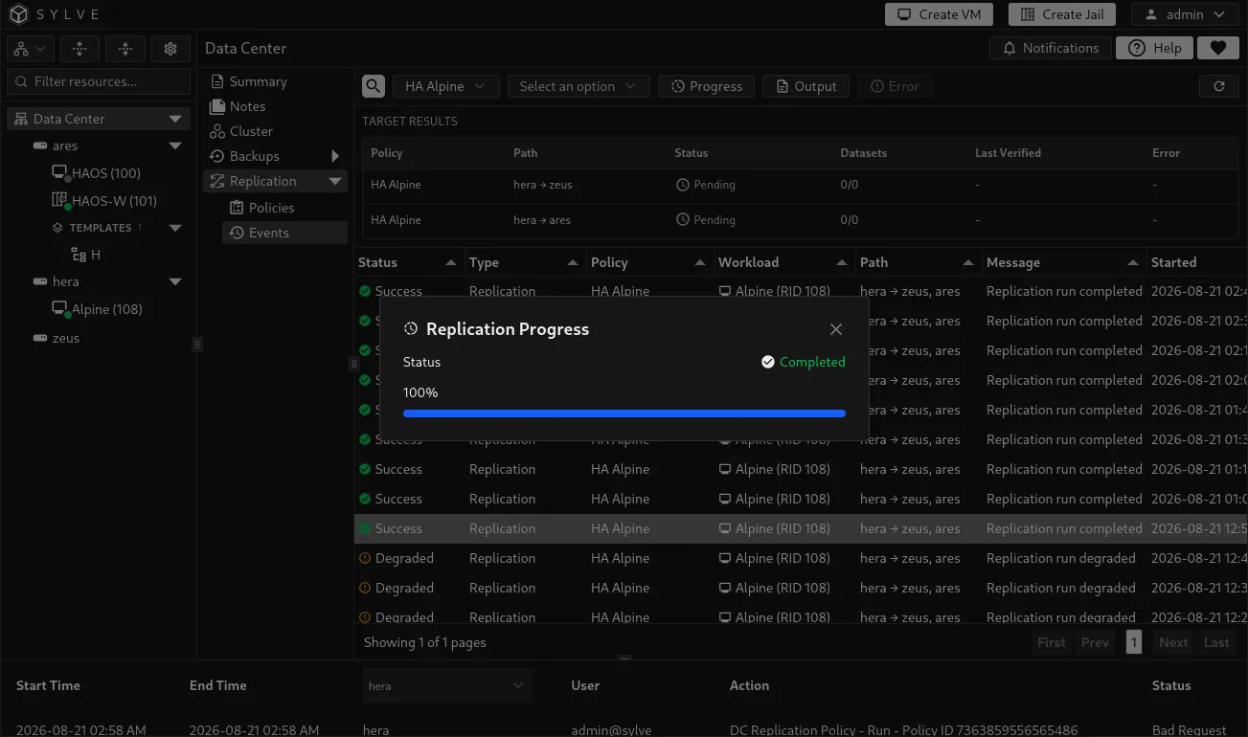Screen dimensions: 1248x737
Task: Select the hera → zeus target result row
Action: (801, 185)
